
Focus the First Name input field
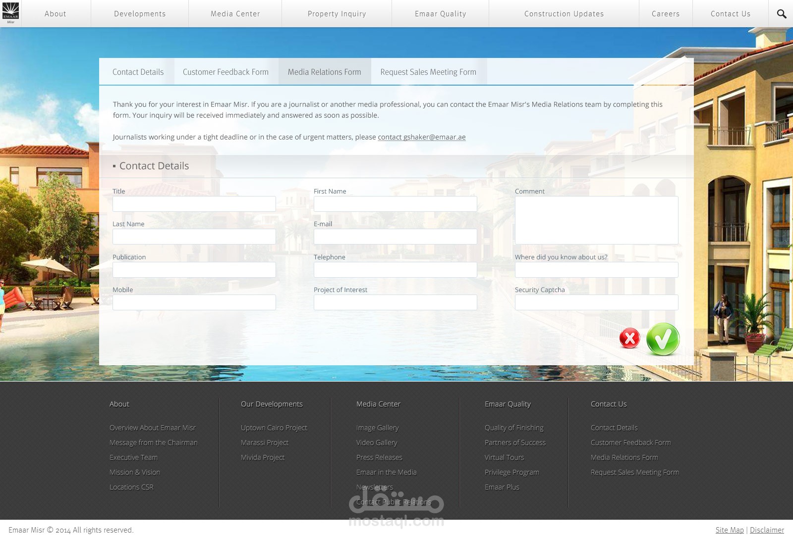[x=396, y=204]
